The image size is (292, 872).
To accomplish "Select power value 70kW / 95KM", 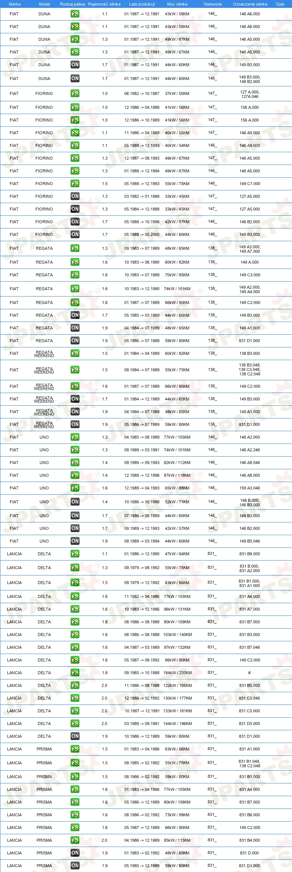I will pyautogui.click(x=177, y=275).
